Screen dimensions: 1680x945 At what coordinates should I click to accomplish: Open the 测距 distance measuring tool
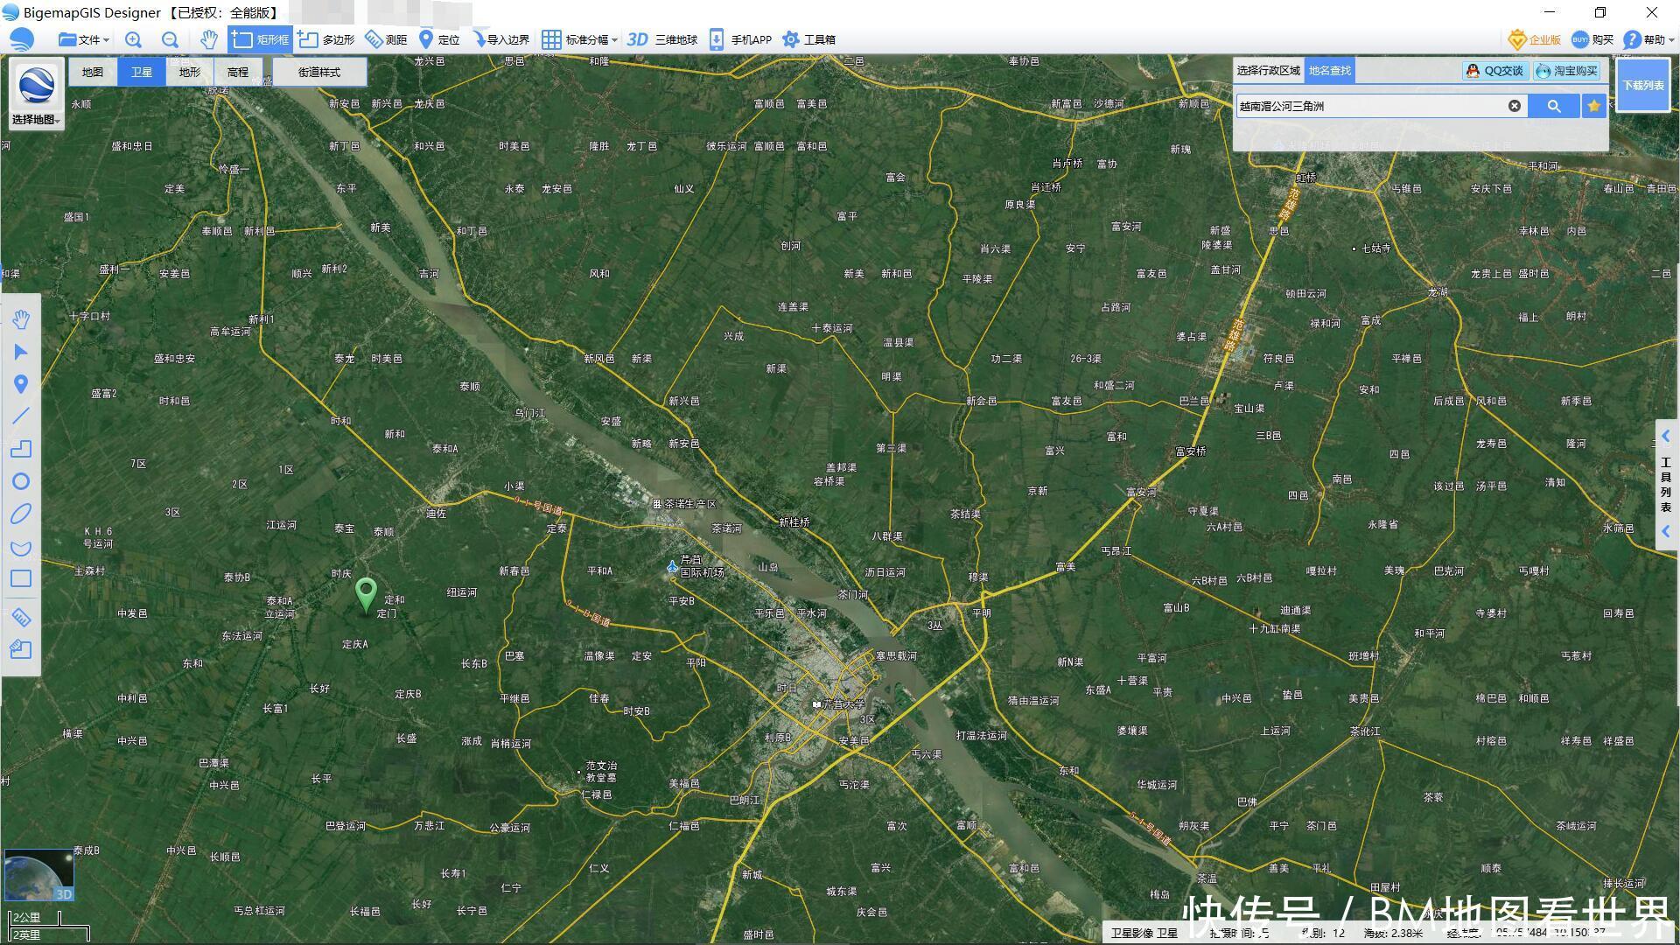[x=386, y=39]
